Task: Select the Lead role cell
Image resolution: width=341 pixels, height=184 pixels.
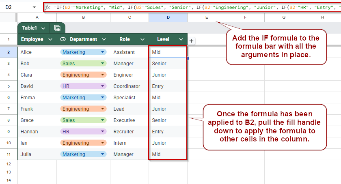Action: tap(129, 109)
